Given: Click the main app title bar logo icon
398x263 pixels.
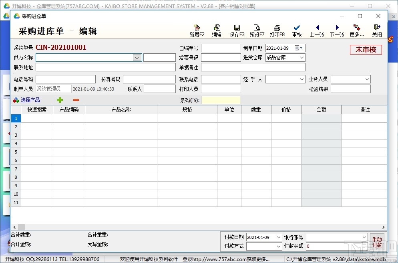Looking at the screenshot, I should point(6,6).
